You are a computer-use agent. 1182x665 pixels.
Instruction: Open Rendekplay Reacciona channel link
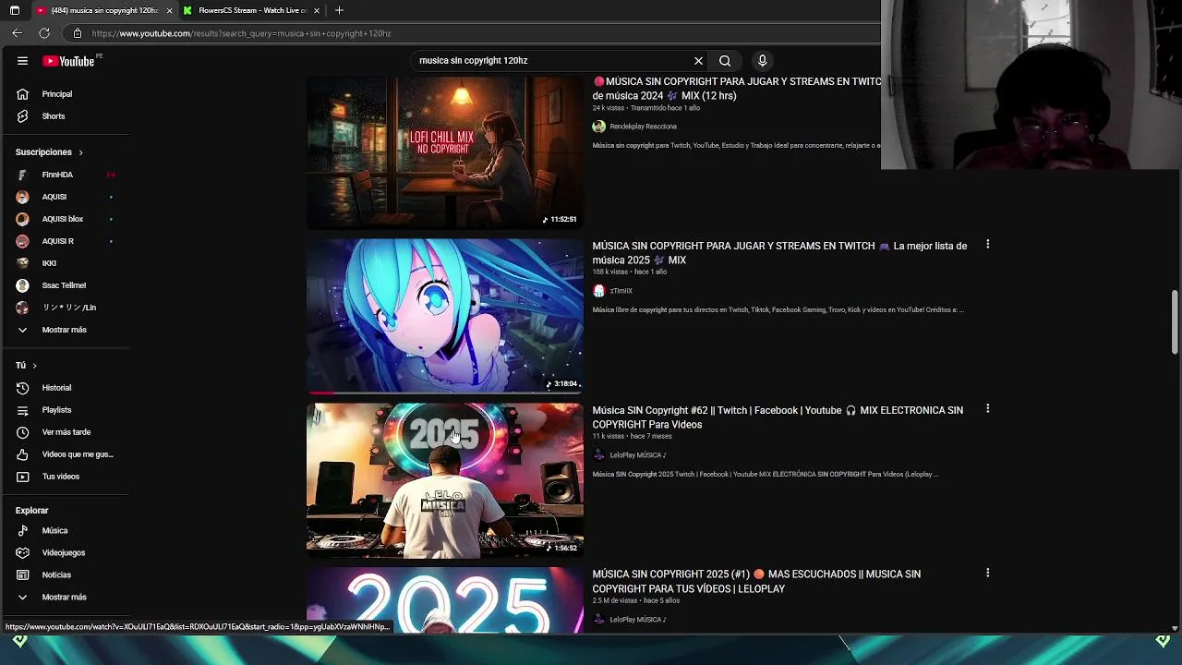[x=643, y=127]
